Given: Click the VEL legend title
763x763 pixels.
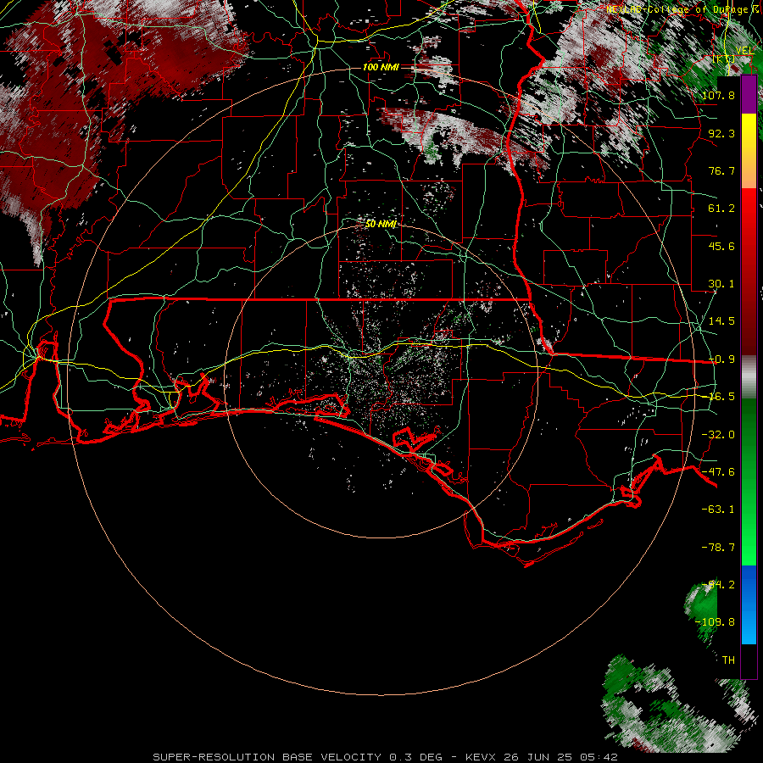Looking at the screenshot, I should coord(744,51).
